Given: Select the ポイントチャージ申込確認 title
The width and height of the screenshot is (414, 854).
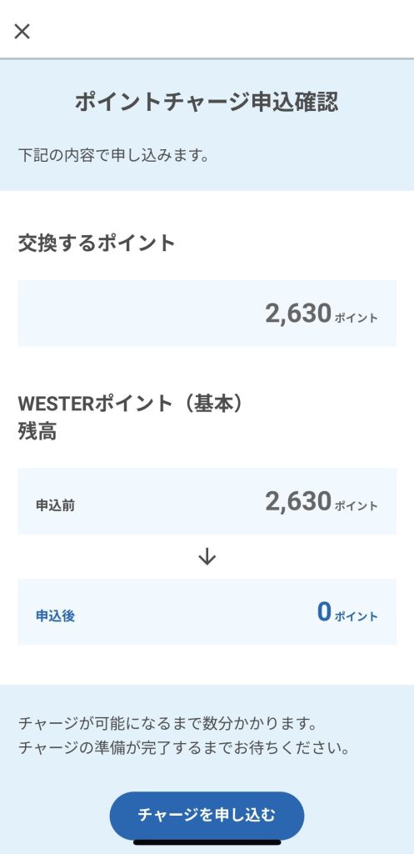Looking at the screenshot, I should [207, 102].
